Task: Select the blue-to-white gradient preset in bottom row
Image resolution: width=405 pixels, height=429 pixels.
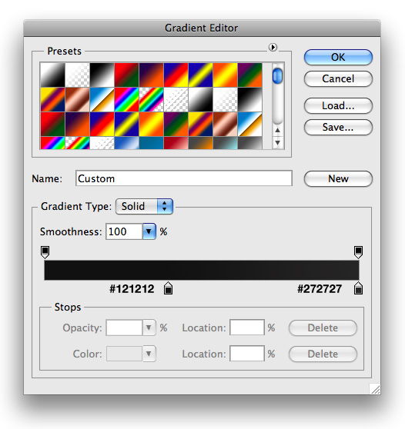Action: coord(126,143)
